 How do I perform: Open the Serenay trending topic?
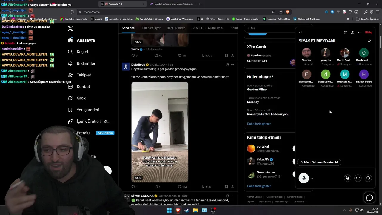[x=253, y=102]
